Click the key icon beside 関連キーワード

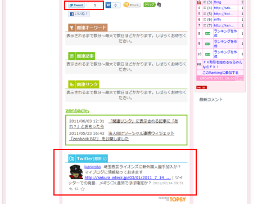click(x=71, y=28)
